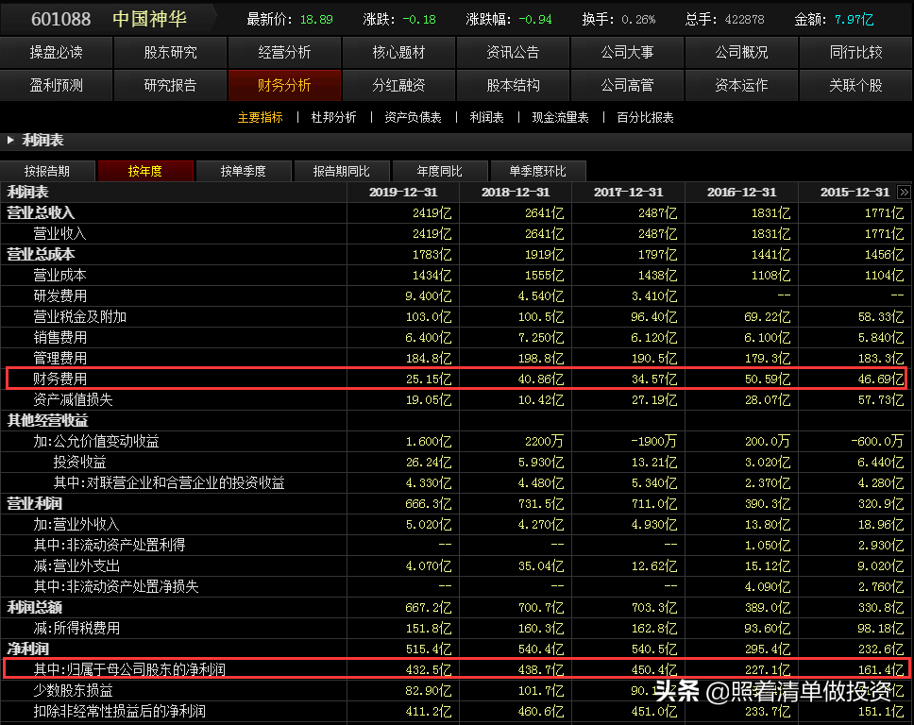This screenshot has width=914, height=725.
Task: Open 盈利预测 tab
Action: point(56,86)
